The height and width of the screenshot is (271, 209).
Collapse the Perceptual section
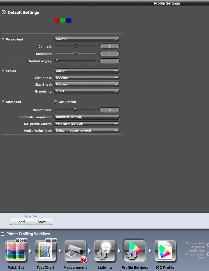pyautogui.click(x=3, y=39)
